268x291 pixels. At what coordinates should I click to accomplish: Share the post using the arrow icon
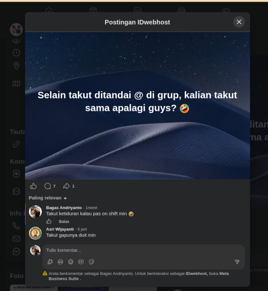66,186
